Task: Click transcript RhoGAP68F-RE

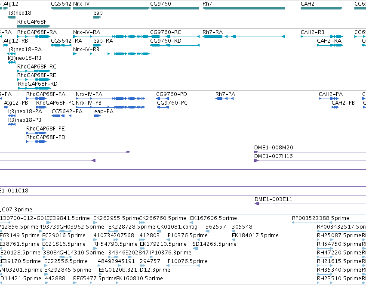Action: 37,75
